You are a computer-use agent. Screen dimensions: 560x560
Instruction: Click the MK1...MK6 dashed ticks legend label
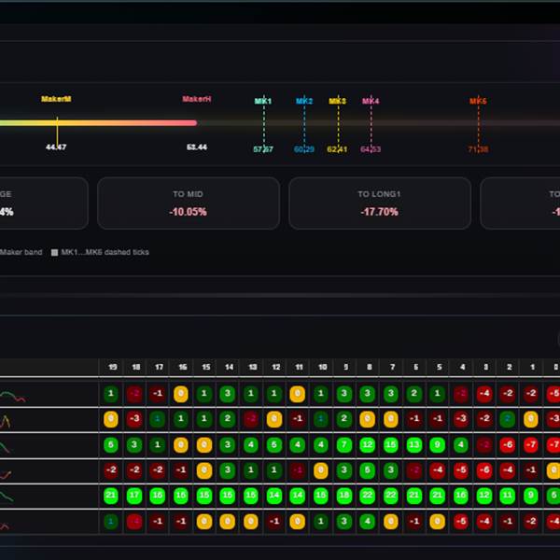(x=105, y=252)
